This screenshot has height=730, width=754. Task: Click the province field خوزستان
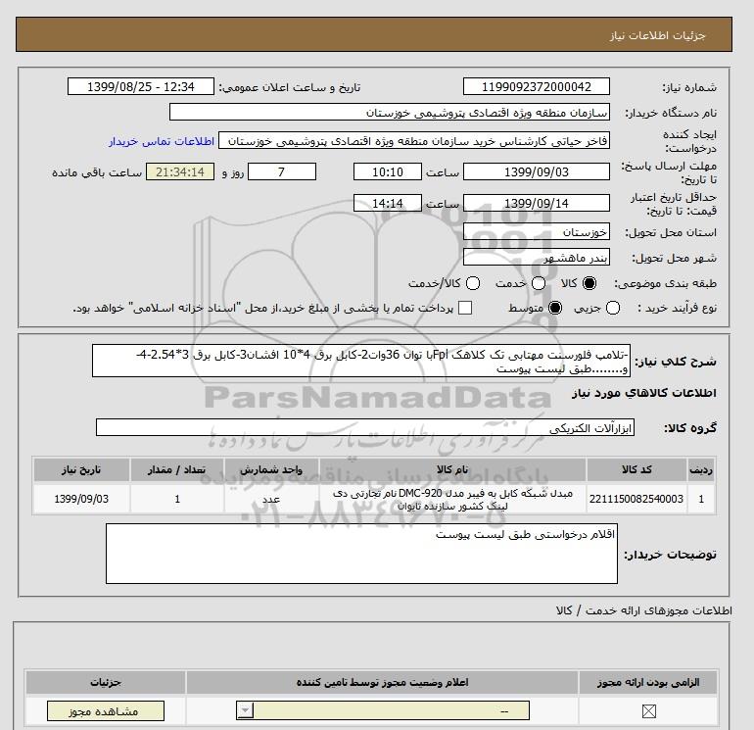(x=537, y=232)
